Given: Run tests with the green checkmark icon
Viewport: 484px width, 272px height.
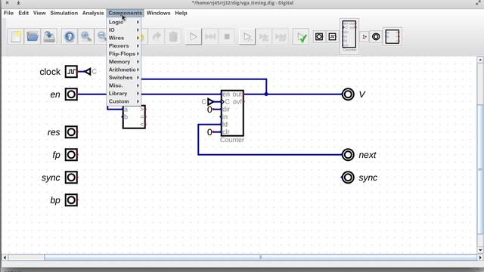Looking at the screenshot, I should 301,37.
